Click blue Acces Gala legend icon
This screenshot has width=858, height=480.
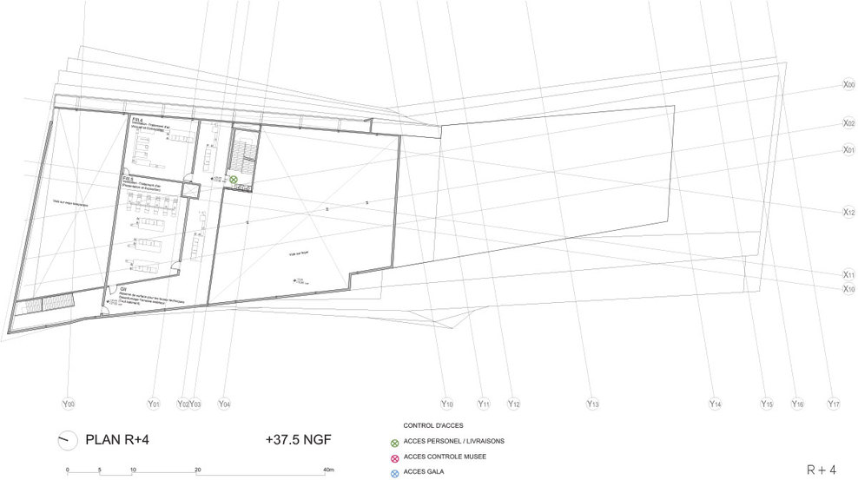pos(396,473)
